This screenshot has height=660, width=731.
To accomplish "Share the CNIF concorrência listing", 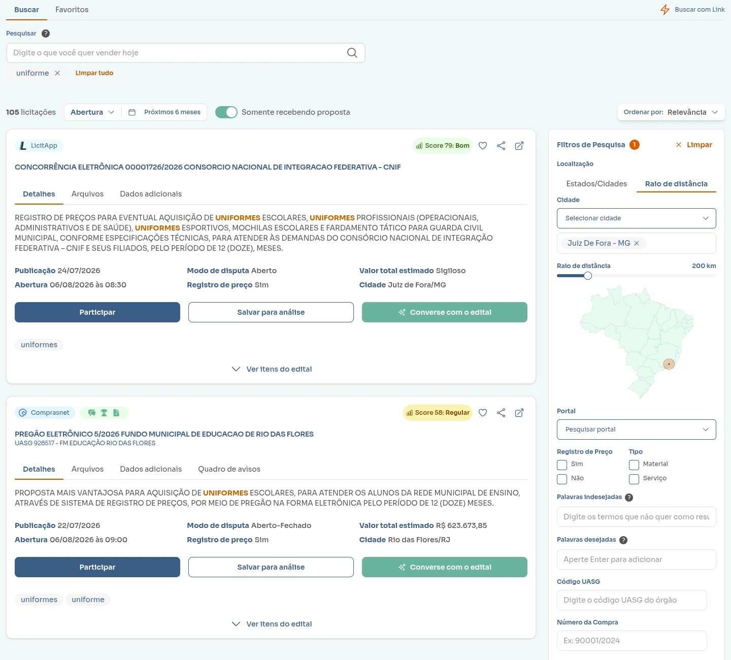I will point(501,146).
